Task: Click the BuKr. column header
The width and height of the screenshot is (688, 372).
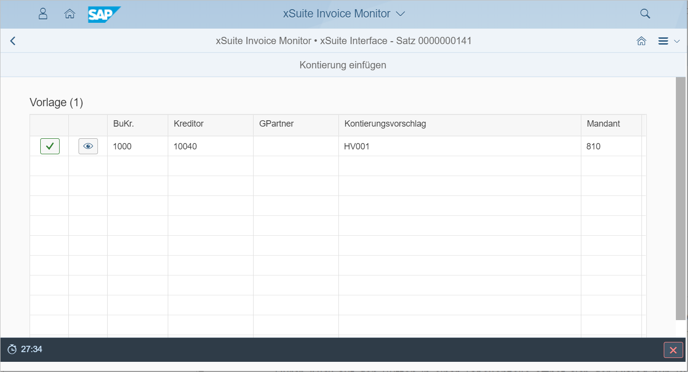Action: (x=123, y=124)
